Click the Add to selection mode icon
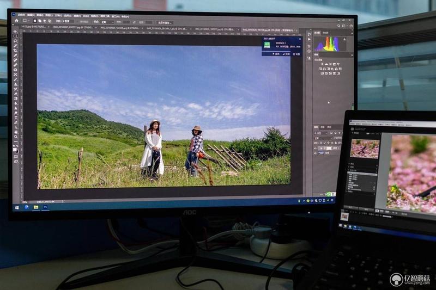 point(40,21)
